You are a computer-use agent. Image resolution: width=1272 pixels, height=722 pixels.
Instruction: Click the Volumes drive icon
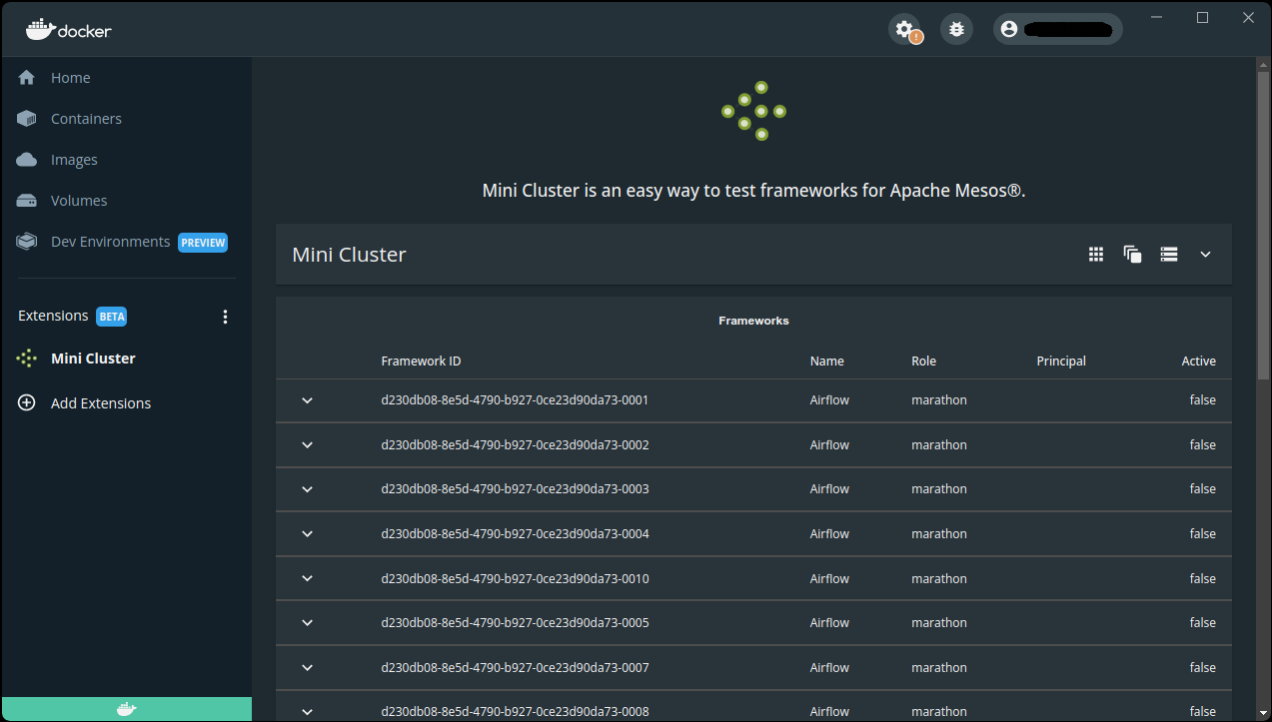point(27,201)
